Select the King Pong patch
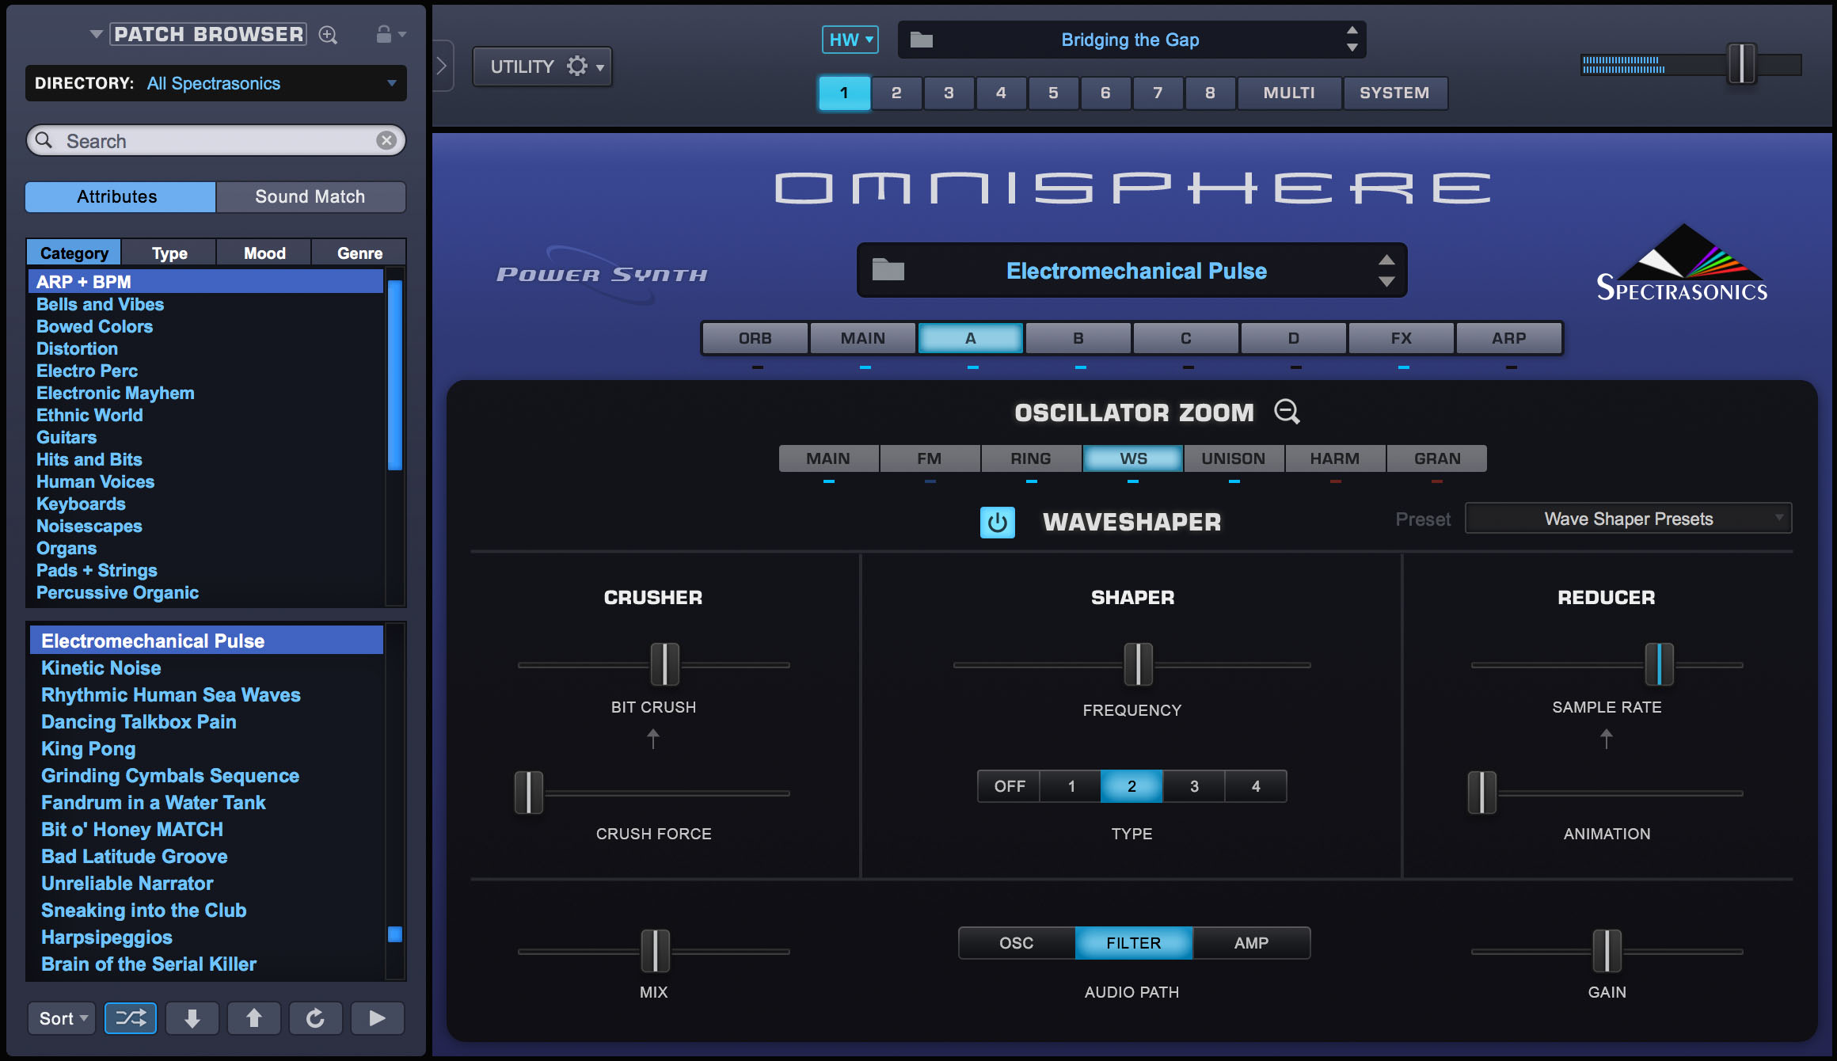1837x1061 pixels. [x=207, y=748]
